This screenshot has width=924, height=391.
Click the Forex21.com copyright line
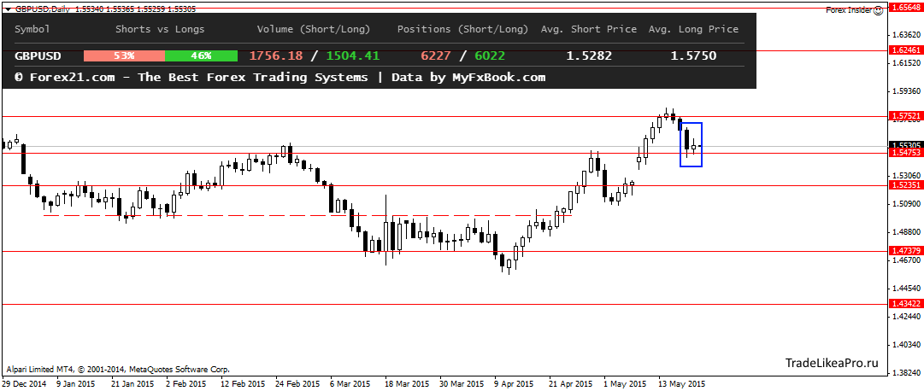280,77
